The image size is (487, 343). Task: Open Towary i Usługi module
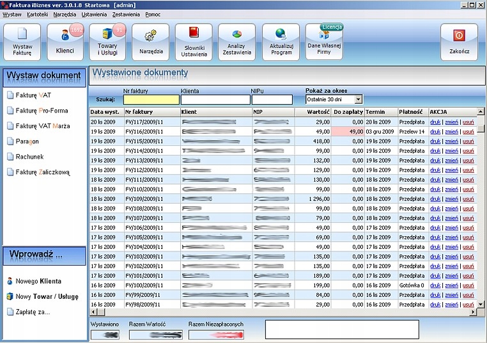click(x=107, y=42)
